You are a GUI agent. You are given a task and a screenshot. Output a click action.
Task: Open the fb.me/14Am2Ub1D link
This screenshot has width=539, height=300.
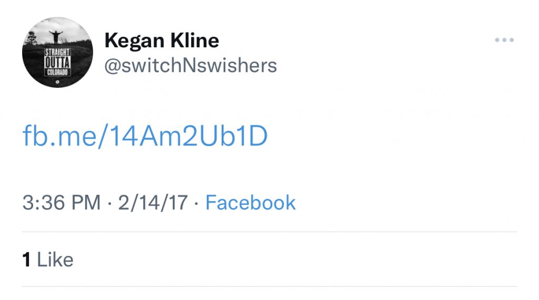tap(145, 136)
